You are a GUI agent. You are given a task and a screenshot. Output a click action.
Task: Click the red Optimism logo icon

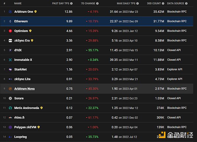(x=10, y=31)
